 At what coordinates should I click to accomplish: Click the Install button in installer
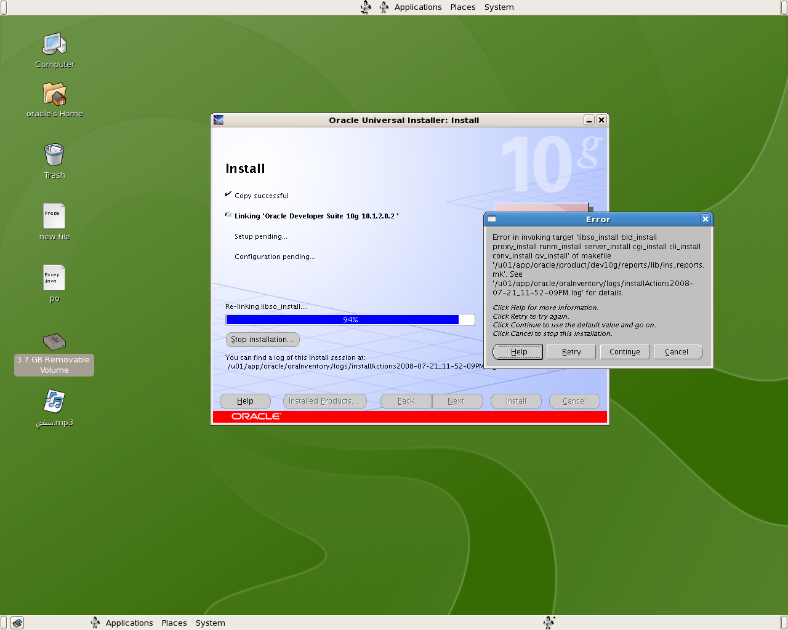click(516, 401)
